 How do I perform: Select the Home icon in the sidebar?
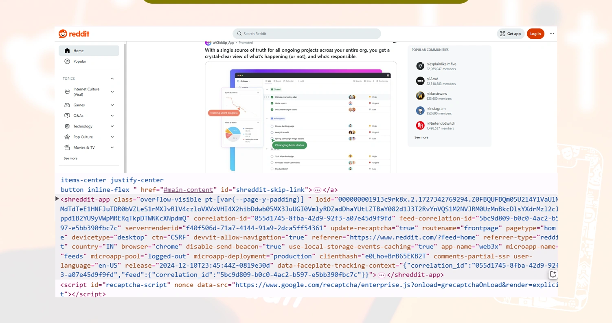[x=67, y=51]
